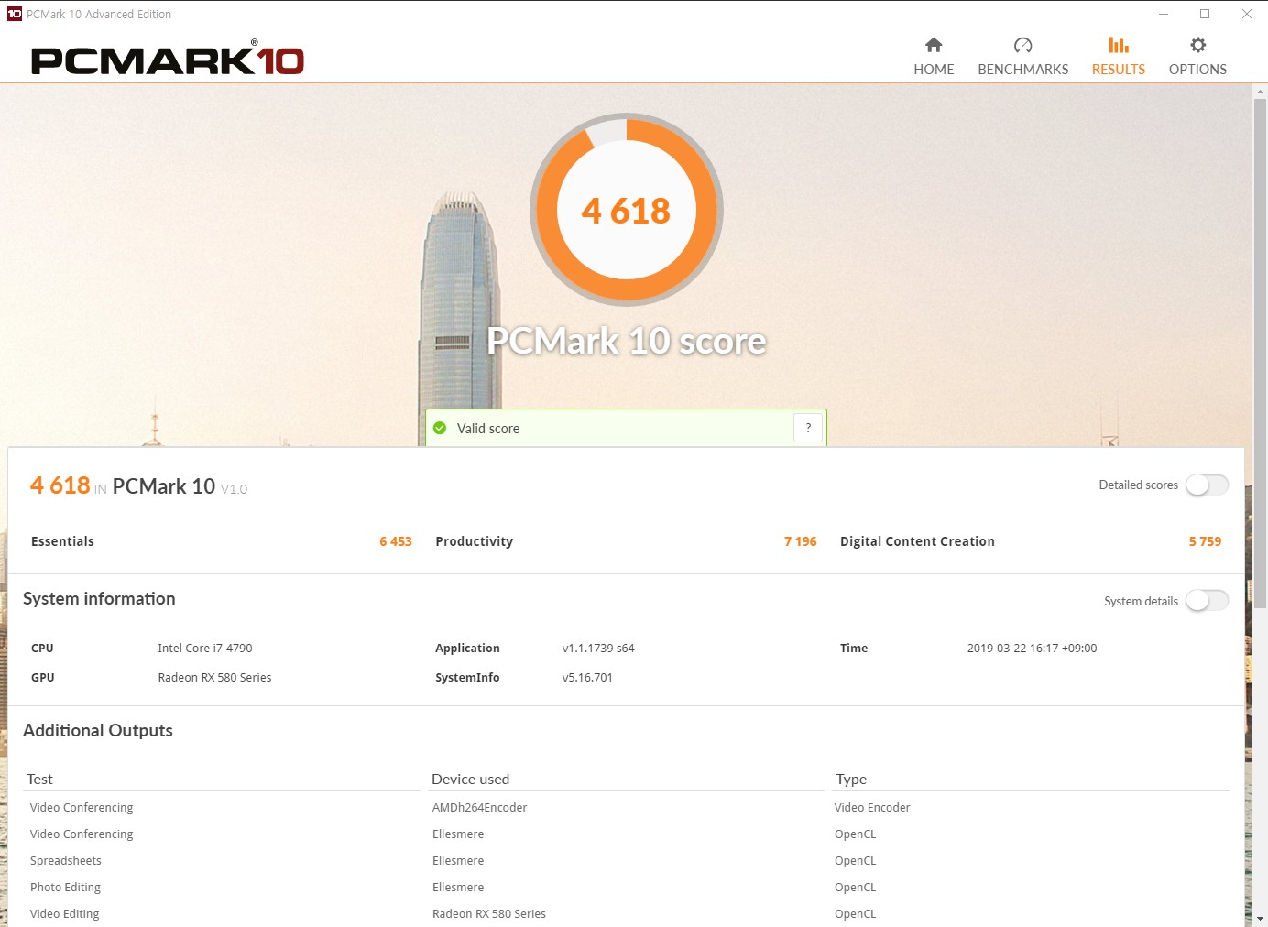
Task: Click the question mark help button
Action: (x=808, y=428)
